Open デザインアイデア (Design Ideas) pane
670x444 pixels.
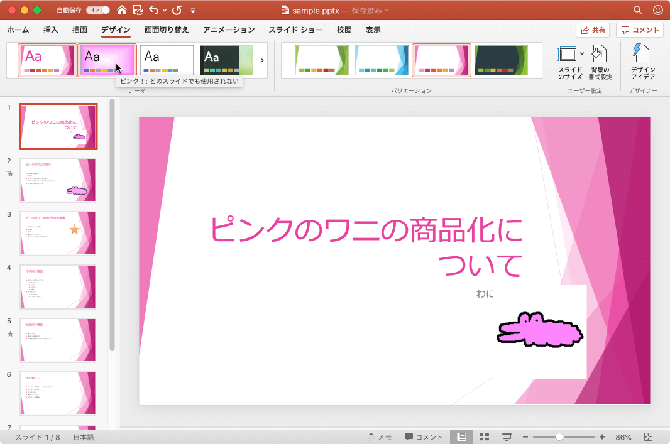[x=642, y=63]
